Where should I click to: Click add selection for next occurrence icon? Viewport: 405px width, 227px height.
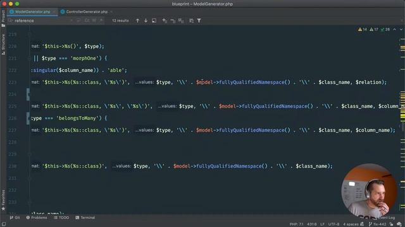(165, 21)
